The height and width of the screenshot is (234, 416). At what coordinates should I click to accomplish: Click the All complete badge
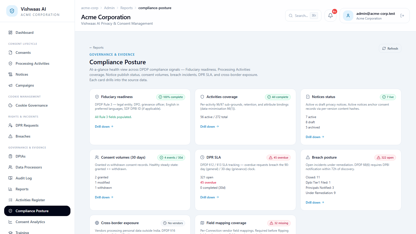pos(278,97)
